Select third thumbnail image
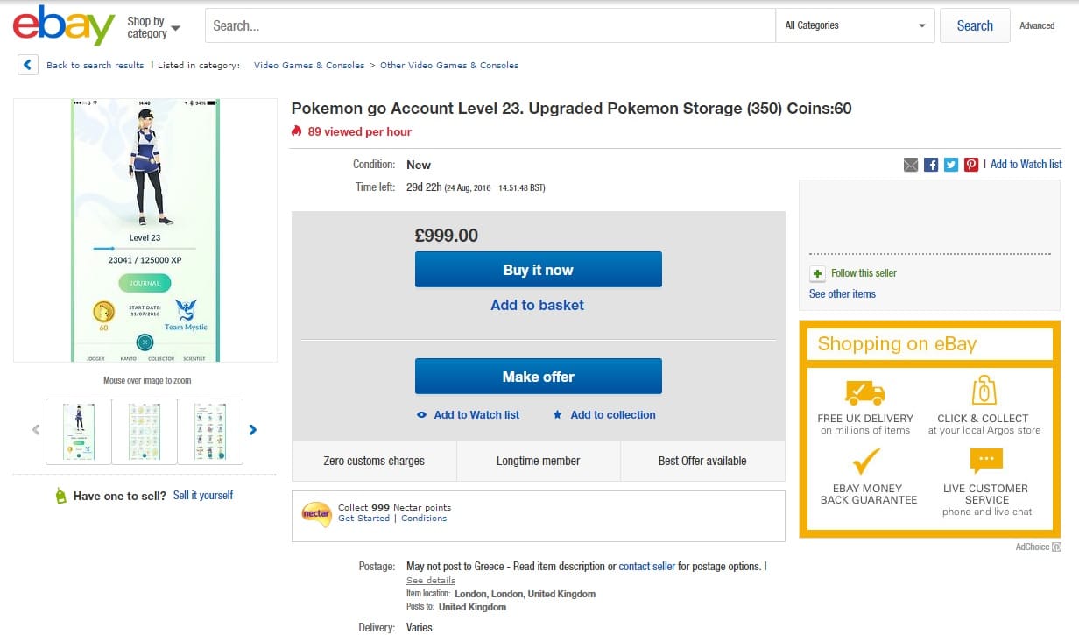Screen dimensions: 1079x635 point(210,431)
